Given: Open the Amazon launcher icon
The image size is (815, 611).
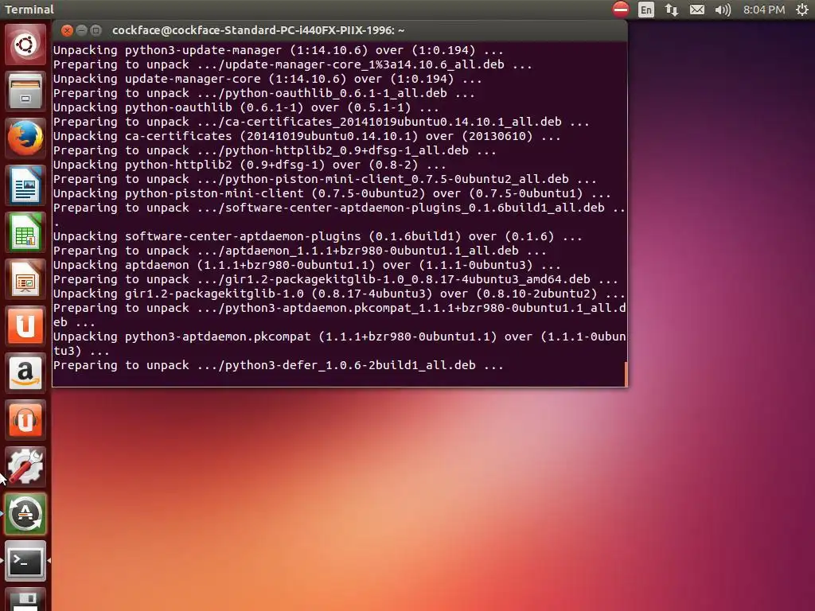Looking at the screenshot, I should 25,373.
